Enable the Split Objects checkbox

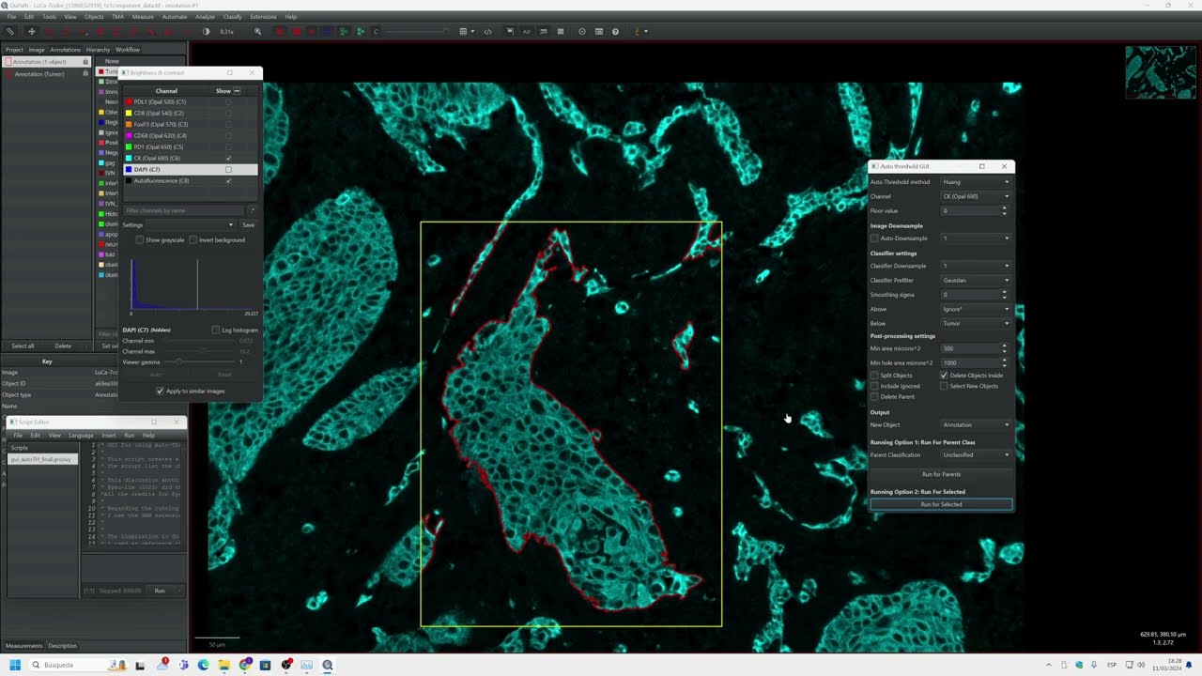[x=874, y=376]
